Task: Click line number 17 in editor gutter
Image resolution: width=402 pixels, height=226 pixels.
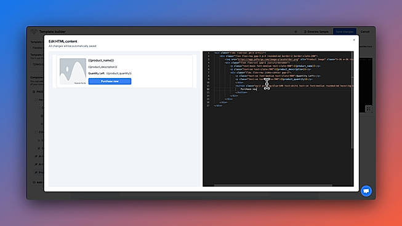Action: pyautogui.click(x=208, y=106)
